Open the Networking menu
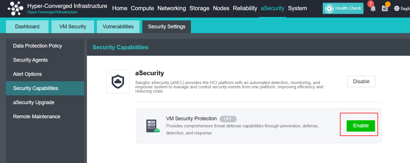The width and height of the screenshot is (410, 163). (x=172, y=8)
